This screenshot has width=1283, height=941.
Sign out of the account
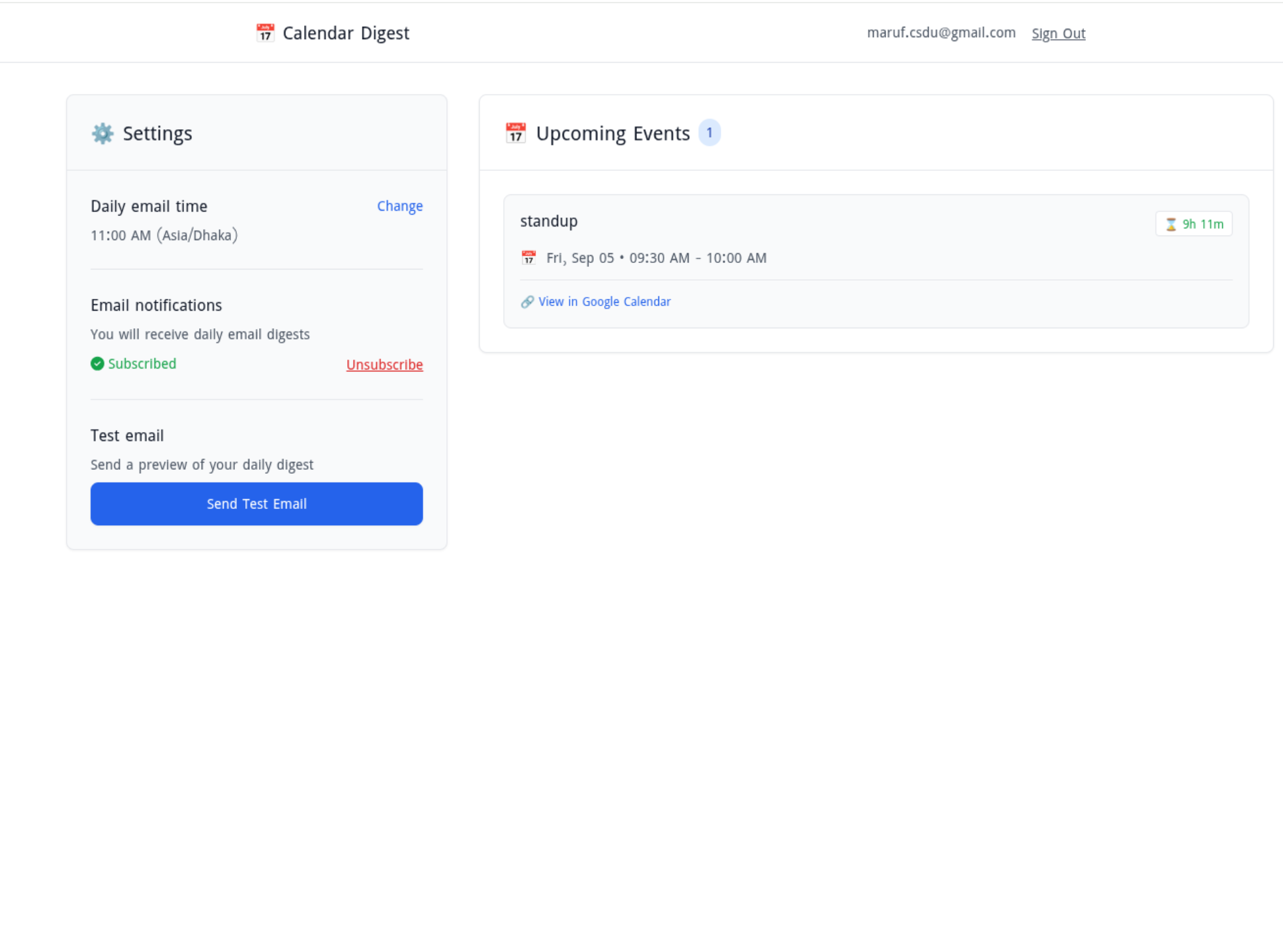pyautogui.click(x=1059, y=33)
